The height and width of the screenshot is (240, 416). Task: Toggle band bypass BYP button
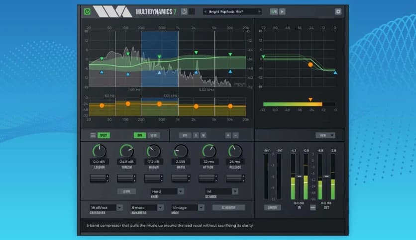(x=185, y=135)
